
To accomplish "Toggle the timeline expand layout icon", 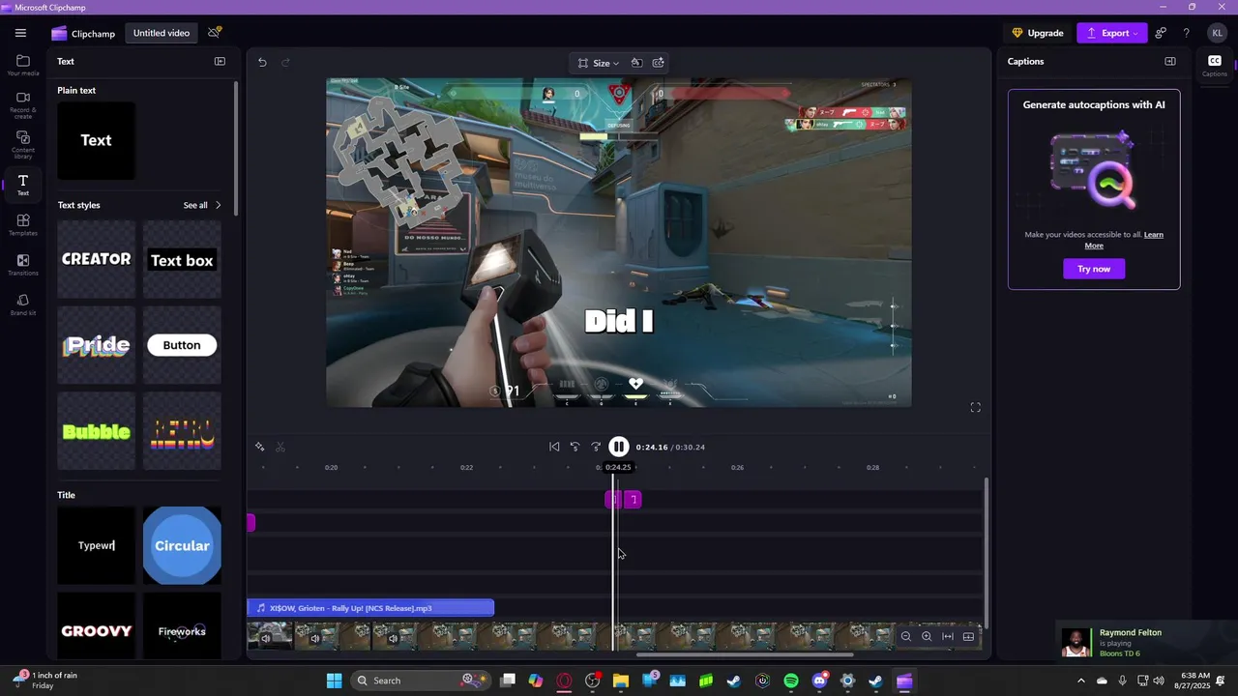I will point(968,636).
